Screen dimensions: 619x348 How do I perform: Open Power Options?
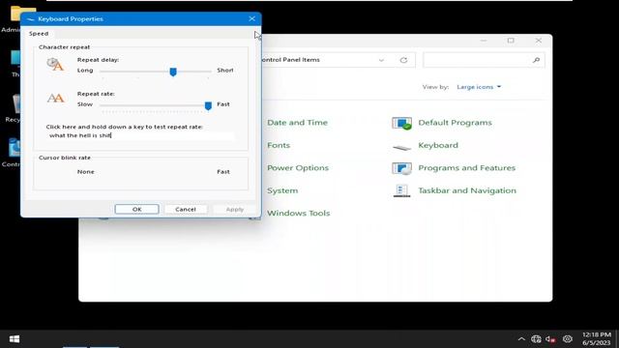pos(298,167)
